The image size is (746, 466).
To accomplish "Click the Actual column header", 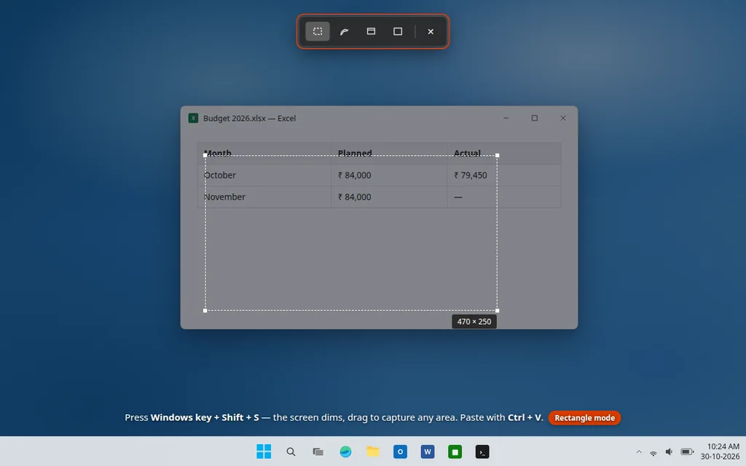I will tap(504, 153).
